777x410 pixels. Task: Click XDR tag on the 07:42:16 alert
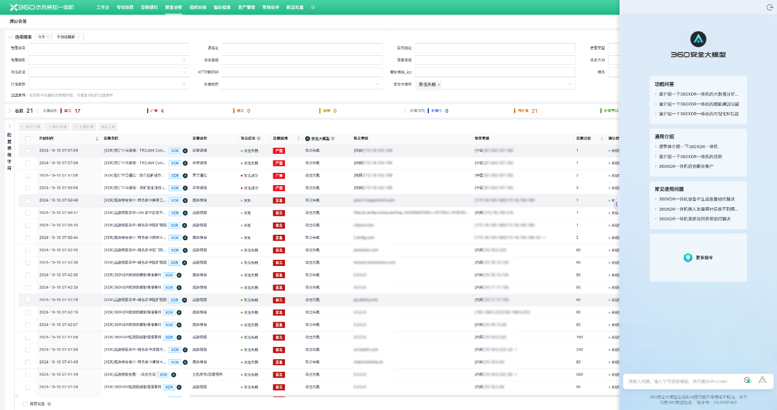click(169, 313)
